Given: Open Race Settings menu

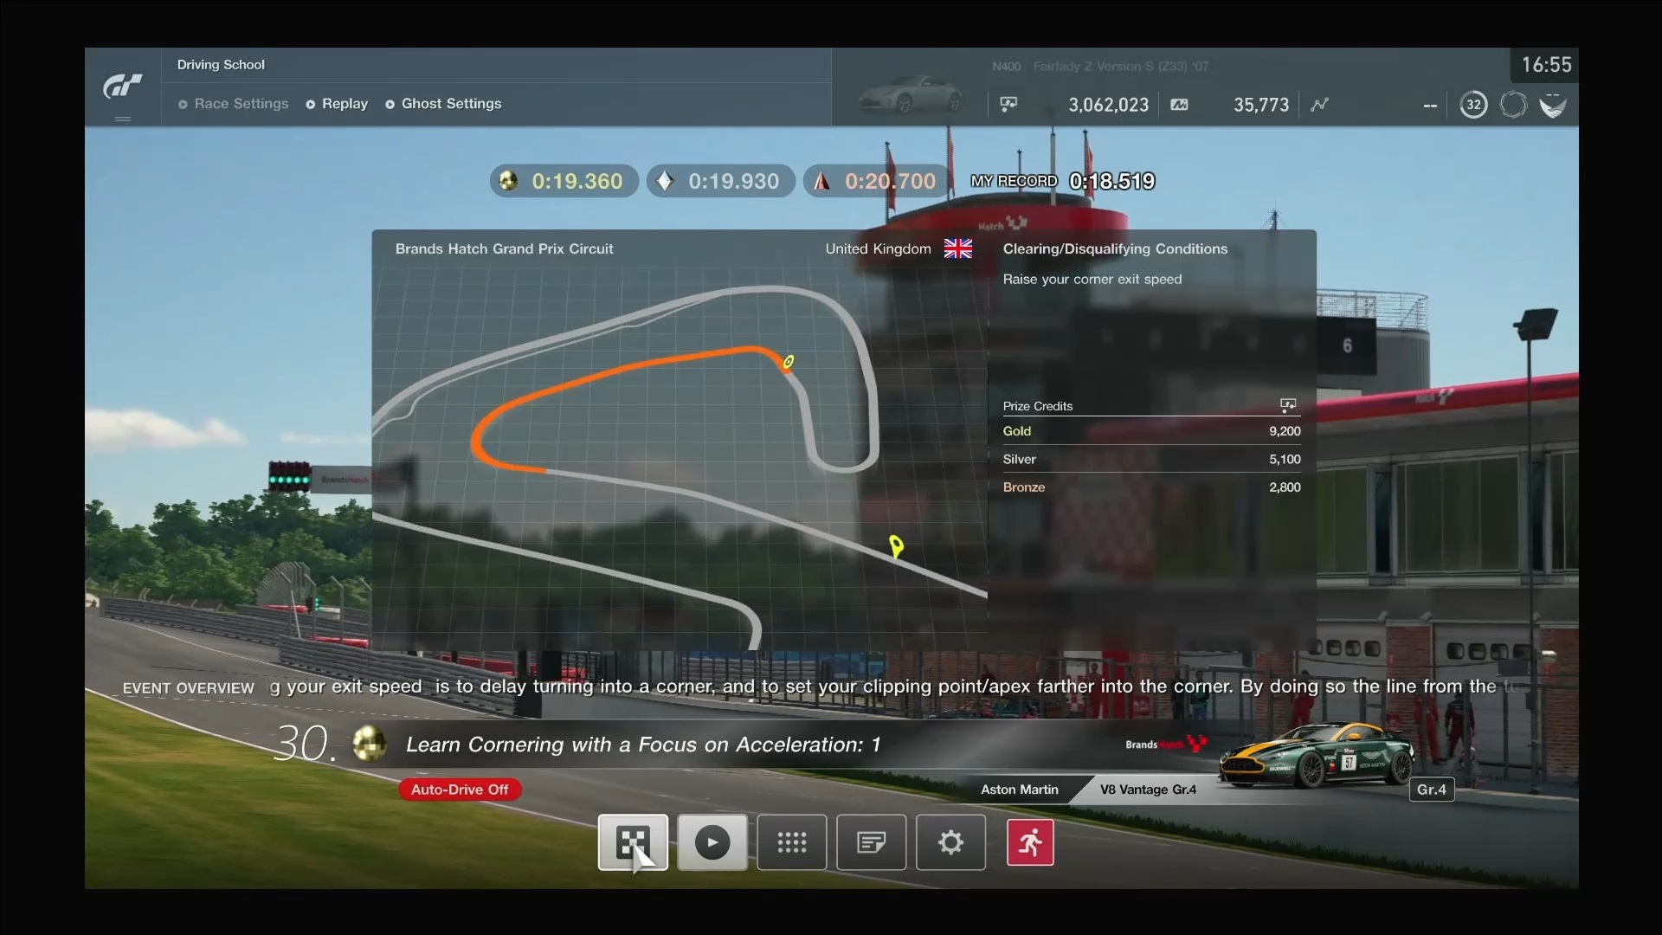Looking at the screenshot, I should (233, 104).
